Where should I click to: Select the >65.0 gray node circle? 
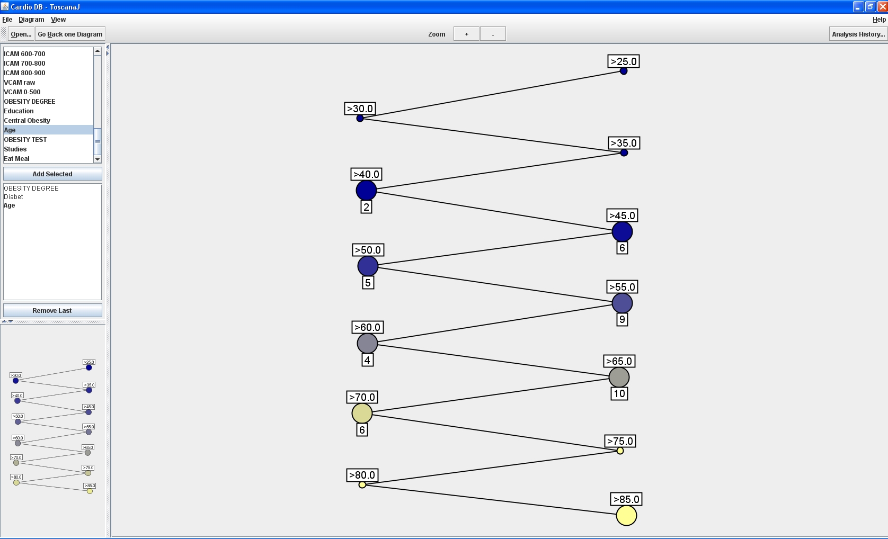(619, 378)
